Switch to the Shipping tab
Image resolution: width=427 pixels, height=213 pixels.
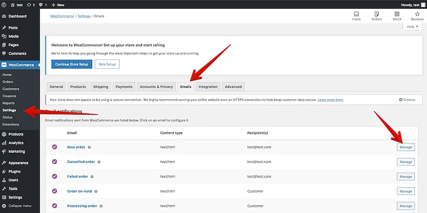101,87
